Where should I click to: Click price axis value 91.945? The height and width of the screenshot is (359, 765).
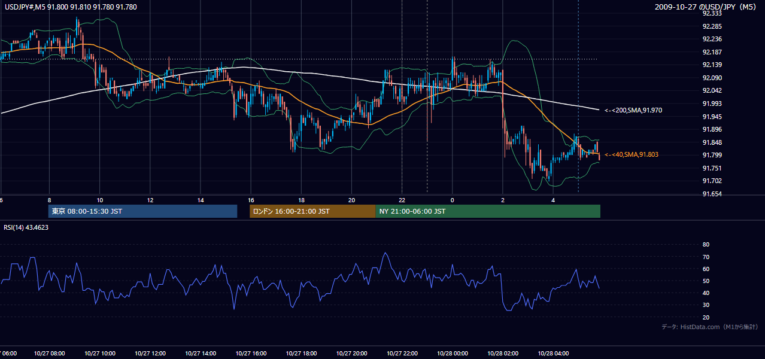[x=712, y=117]
